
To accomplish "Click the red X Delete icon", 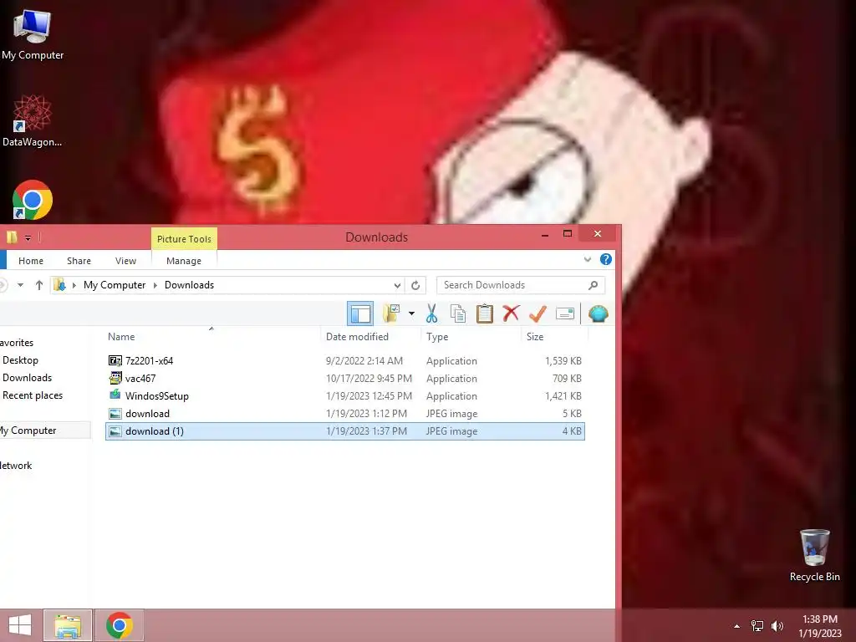I will [511, 313].
